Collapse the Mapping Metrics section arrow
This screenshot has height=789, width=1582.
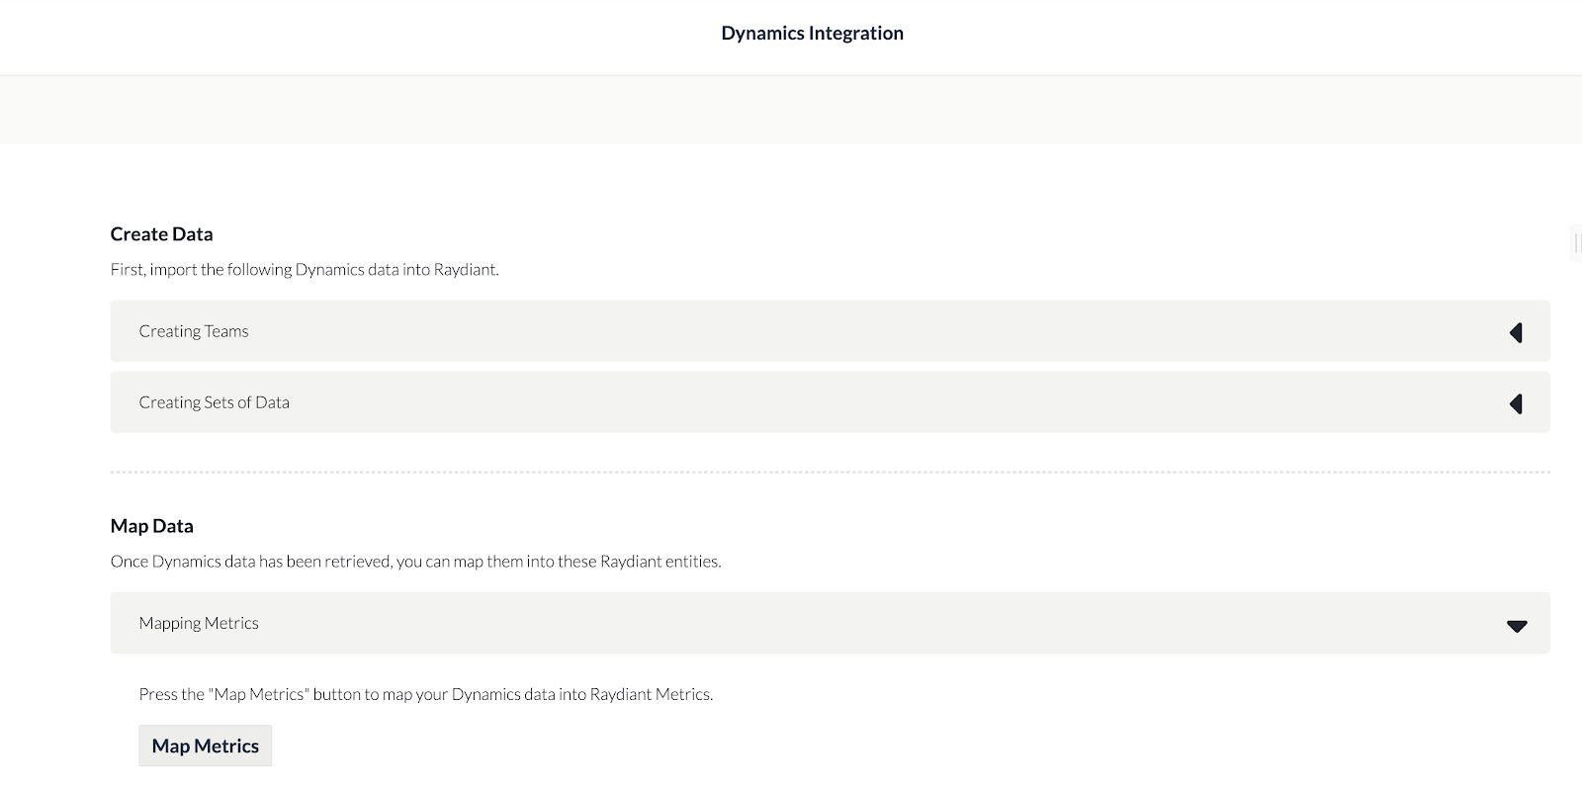1517,626
